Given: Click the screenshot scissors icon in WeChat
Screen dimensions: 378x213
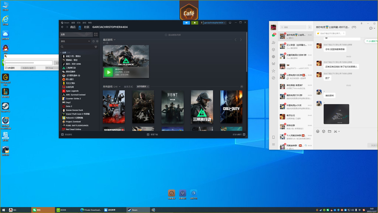Looking at the screenshot, I should tap(335, 131).
